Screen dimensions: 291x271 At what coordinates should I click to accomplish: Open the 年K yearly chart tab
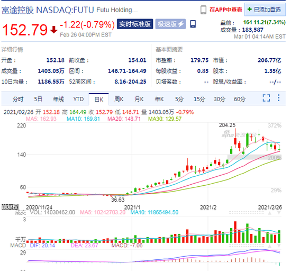pyautogui.click(x=159, y=99)
